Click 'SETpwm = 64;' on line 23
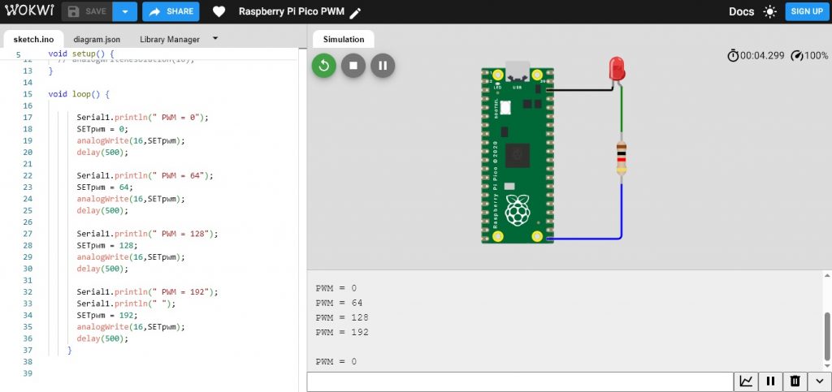 click(105, 187)
